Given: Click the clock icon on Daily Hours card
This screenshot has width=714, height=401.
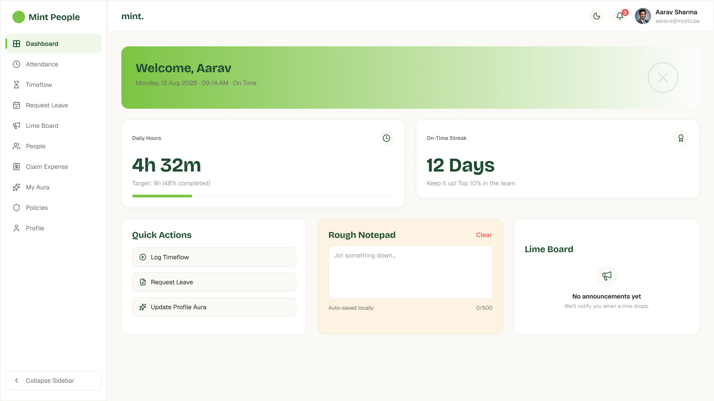Looking at the screenshot, I should 386,138.
